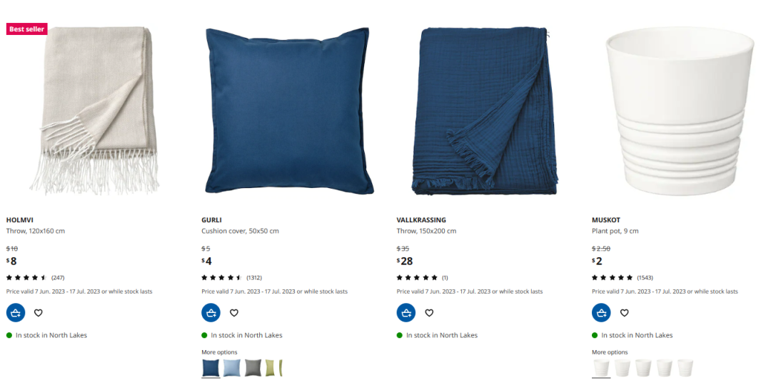Image resolution: width=771 pixels, height=388 pixels.
Task: Open the VALLKRASSING product title link
Action: (x=421, y=220)
